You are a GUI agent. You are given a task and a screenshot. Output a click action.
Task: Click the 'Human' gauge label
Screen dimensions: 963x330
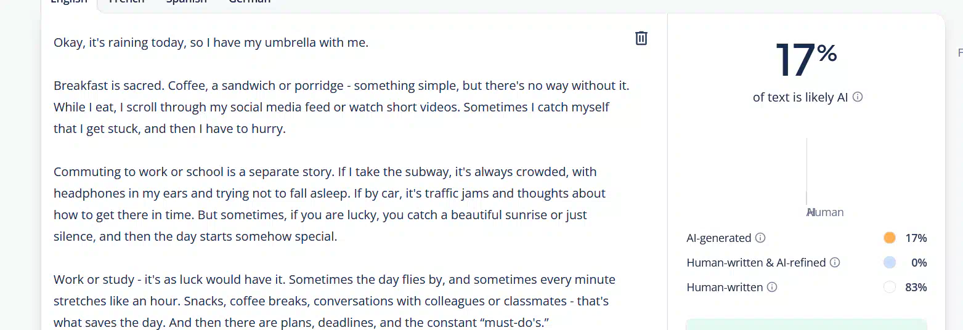826,212
